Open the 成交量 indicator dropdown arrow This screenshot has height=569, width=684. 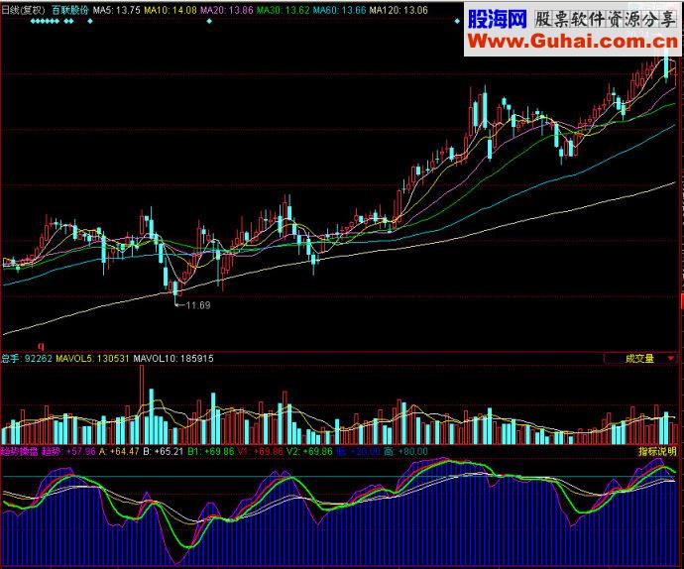click(670, 359)
